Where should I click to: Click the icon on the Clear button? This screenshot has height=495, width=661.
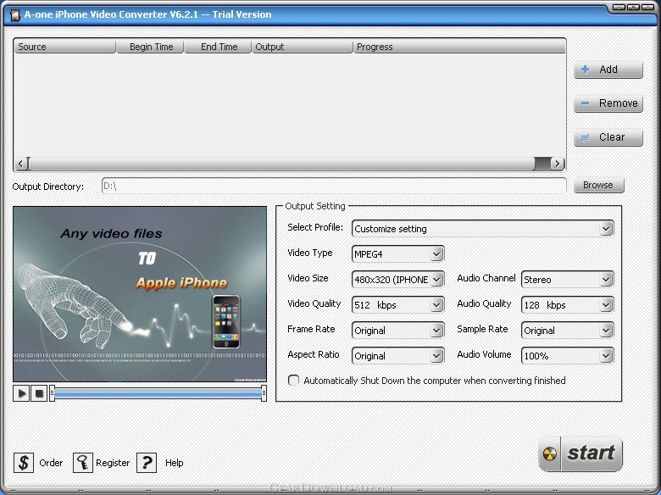[585, 137]
